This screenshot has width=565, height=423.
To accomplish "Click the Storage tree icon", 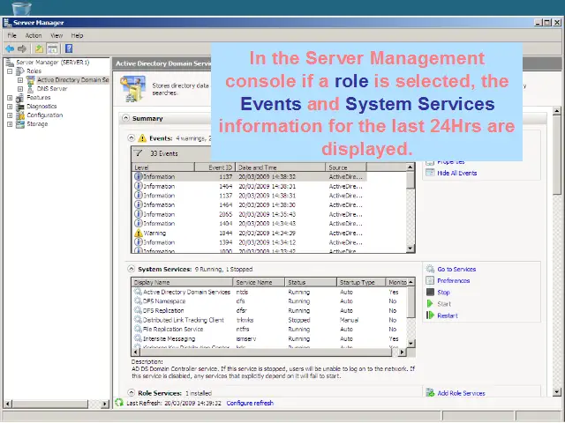I will click(x=20, y=124).
